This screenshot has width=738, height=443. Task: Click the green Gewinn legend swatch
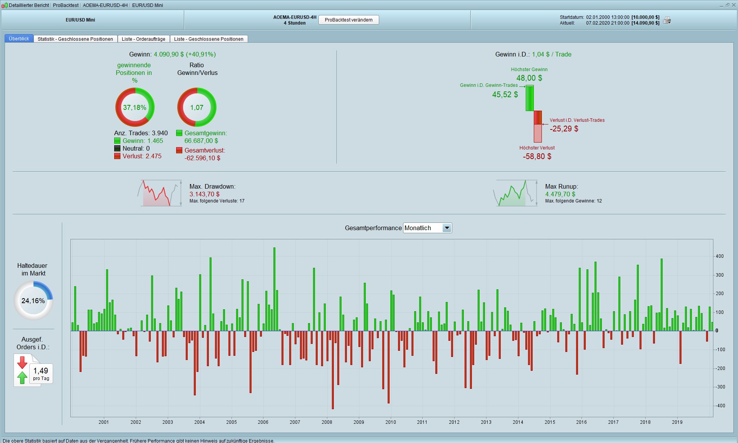[117, 141]
